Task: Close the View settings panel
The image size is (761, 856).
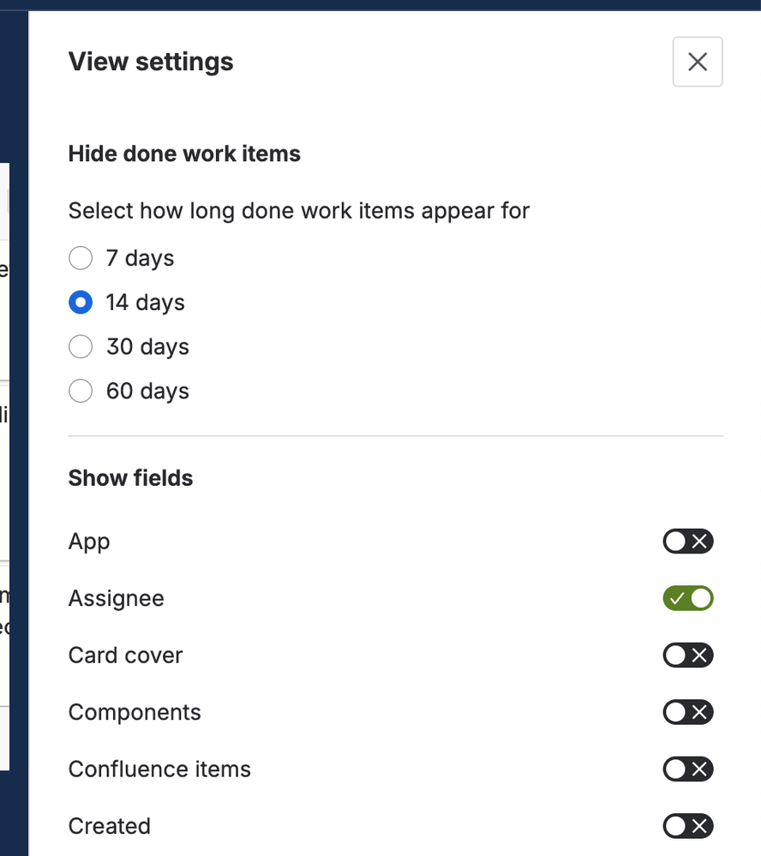Action: [x=697, y=62]
